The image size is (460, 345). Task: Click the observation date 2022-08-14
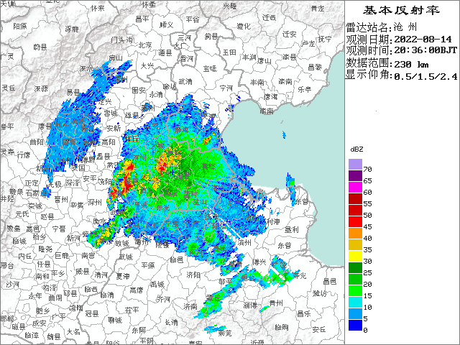click(x=425, y=40)
